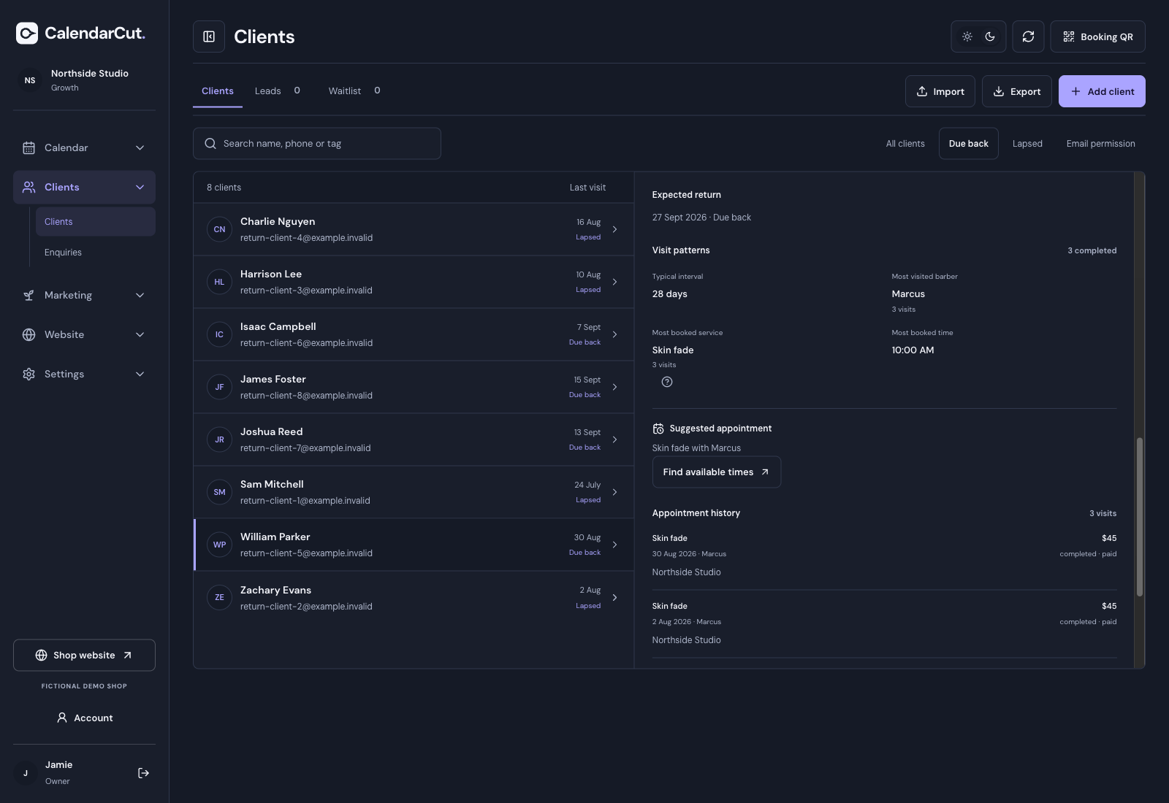The width and height of the screenshot is (1169, 803).
Task: Filter by All clients
Action: coord(905,144)
